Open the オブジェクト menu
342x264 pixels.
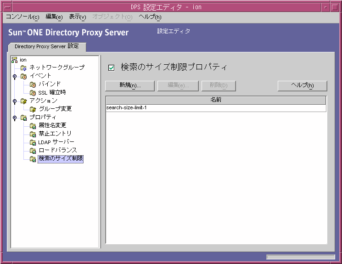[x=112, y=17]
